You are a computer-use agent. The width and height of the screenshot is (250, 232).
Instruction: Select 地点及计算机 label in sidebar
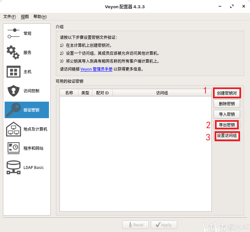pos(35,129)
